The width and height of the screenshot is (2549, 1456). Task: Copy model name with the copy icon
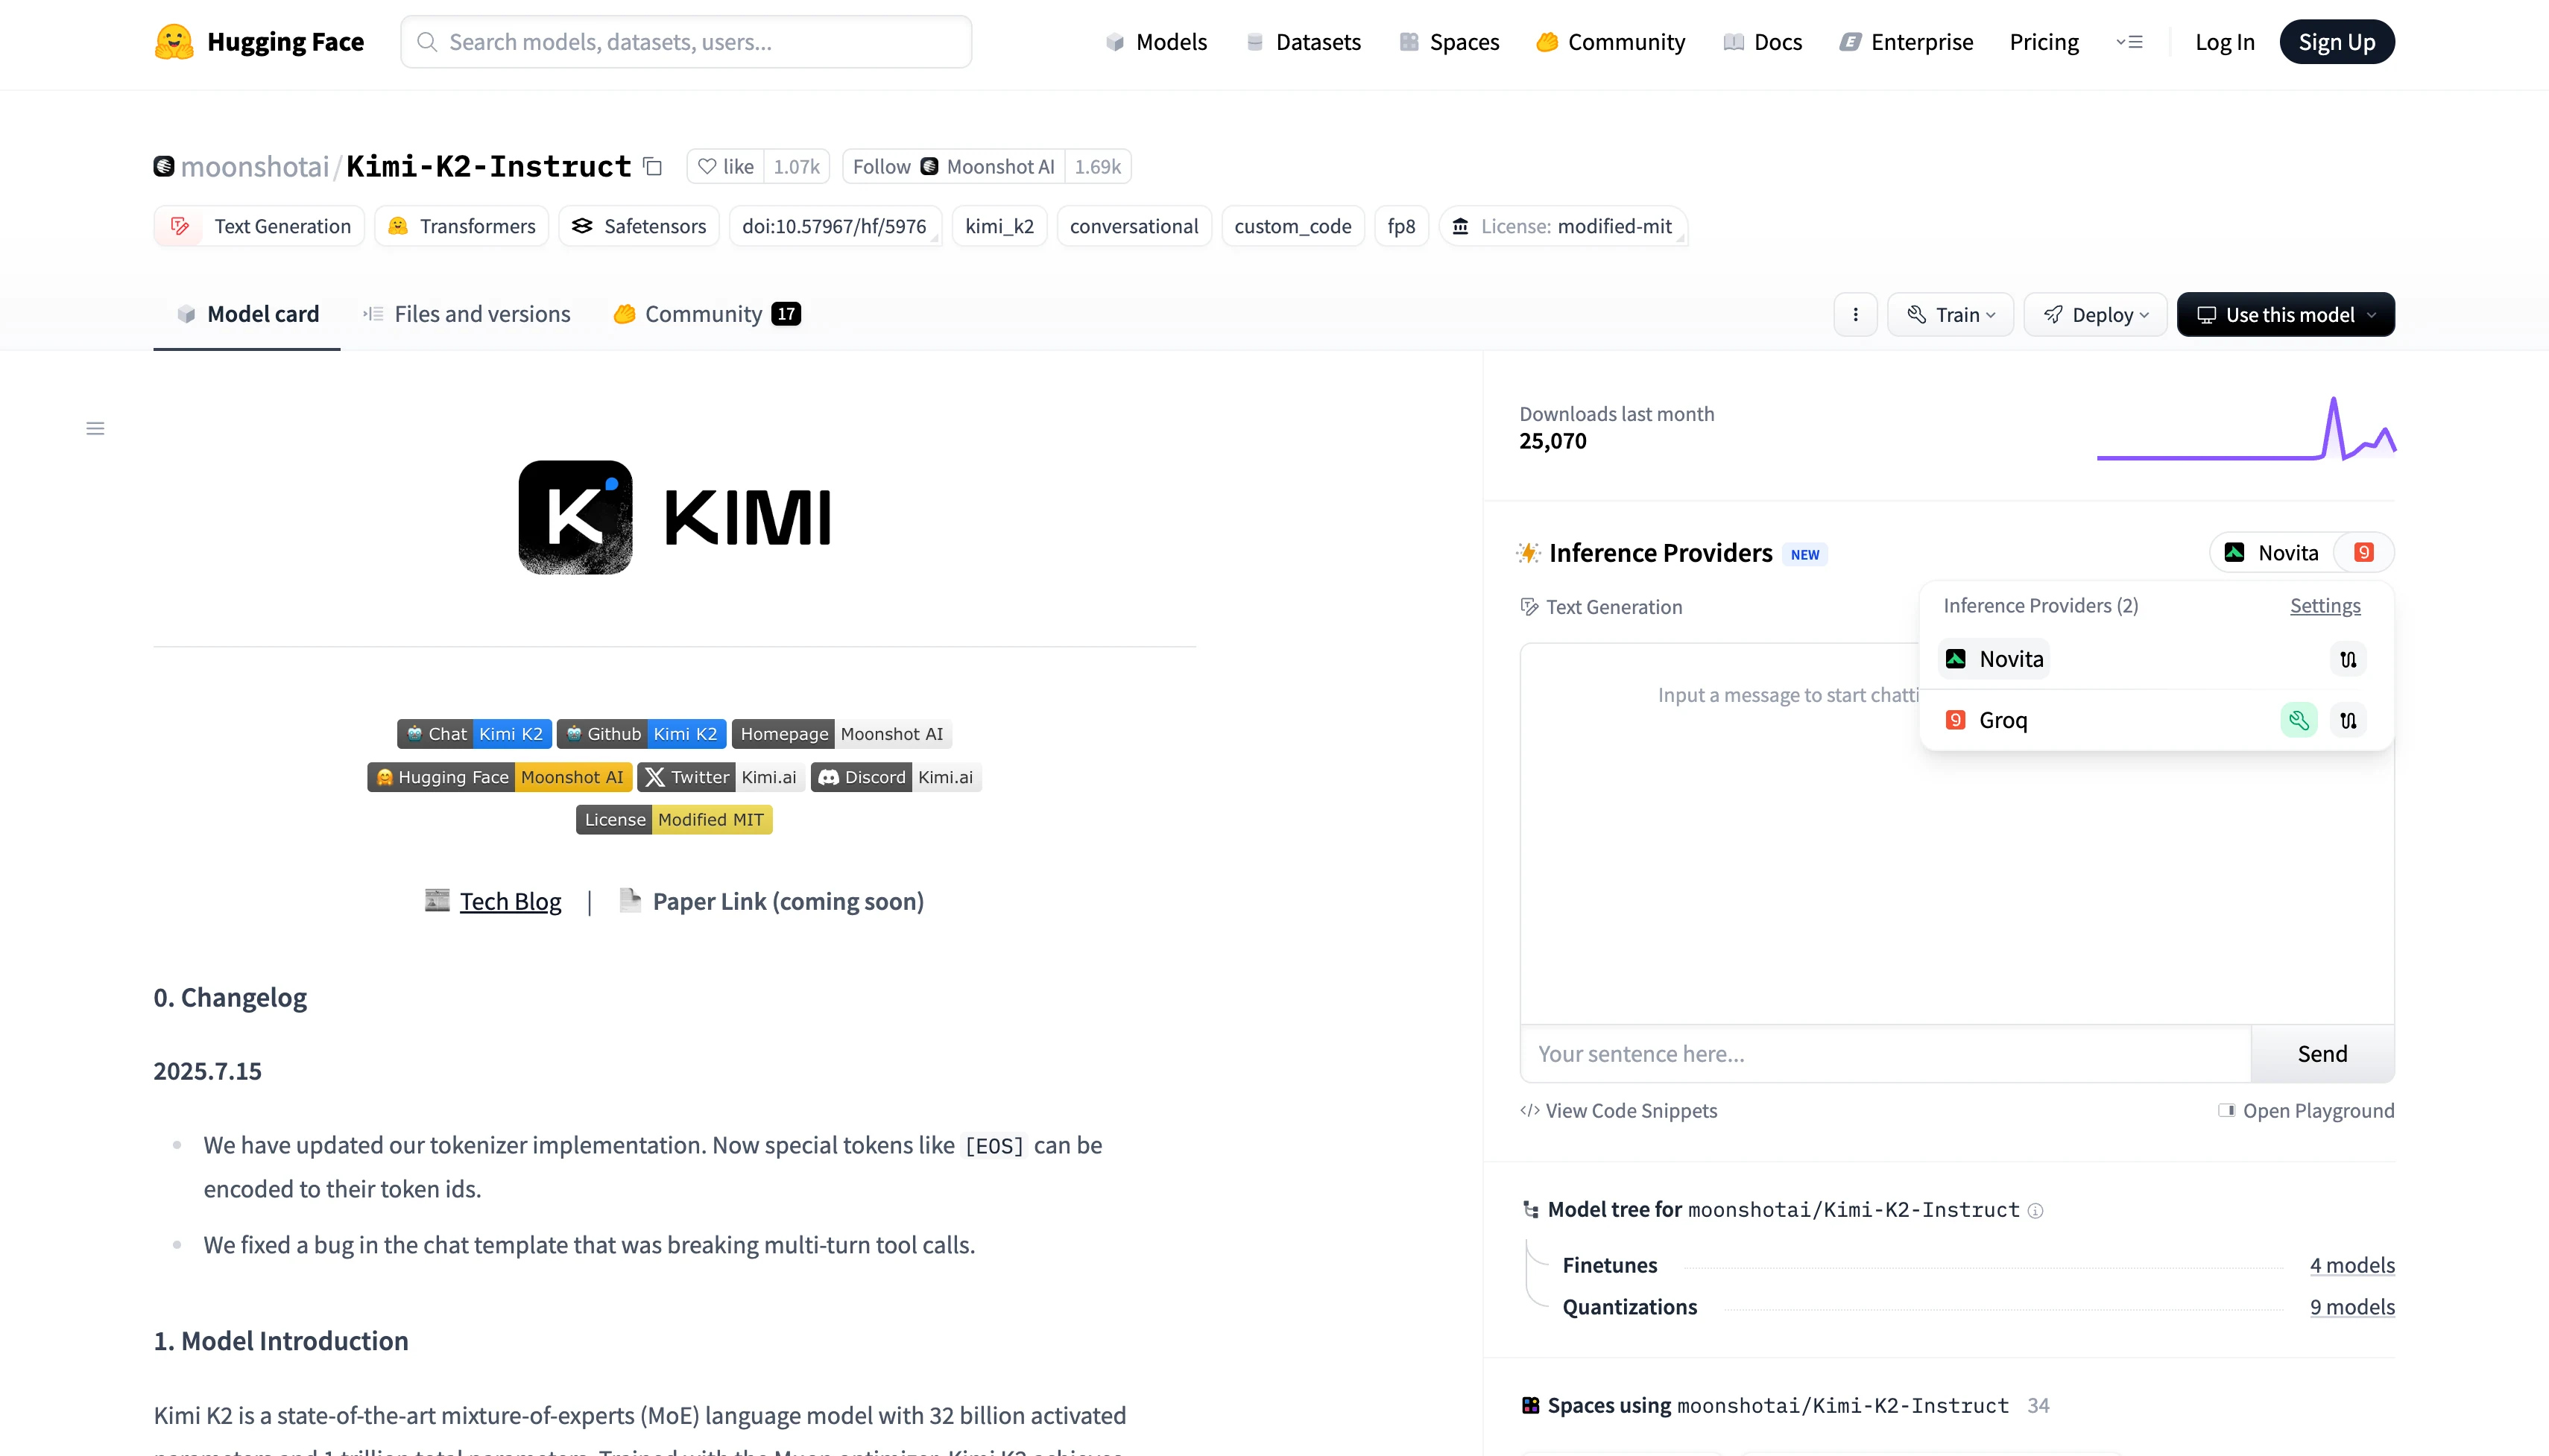(653, 167)
